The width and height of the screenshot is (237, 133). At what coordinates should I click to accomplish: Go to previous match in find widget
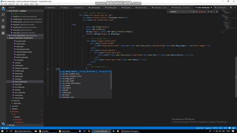[x=208, y=12]
